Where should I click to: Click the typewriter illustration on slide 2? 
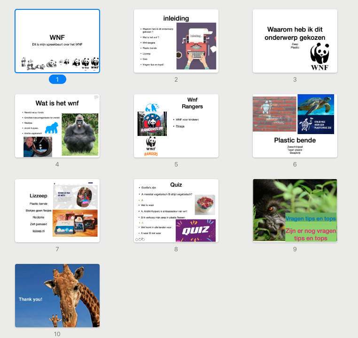tap(196, 46)
